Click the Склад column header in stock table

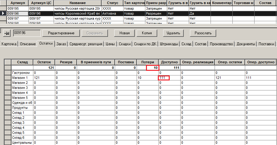coord(22,62)
